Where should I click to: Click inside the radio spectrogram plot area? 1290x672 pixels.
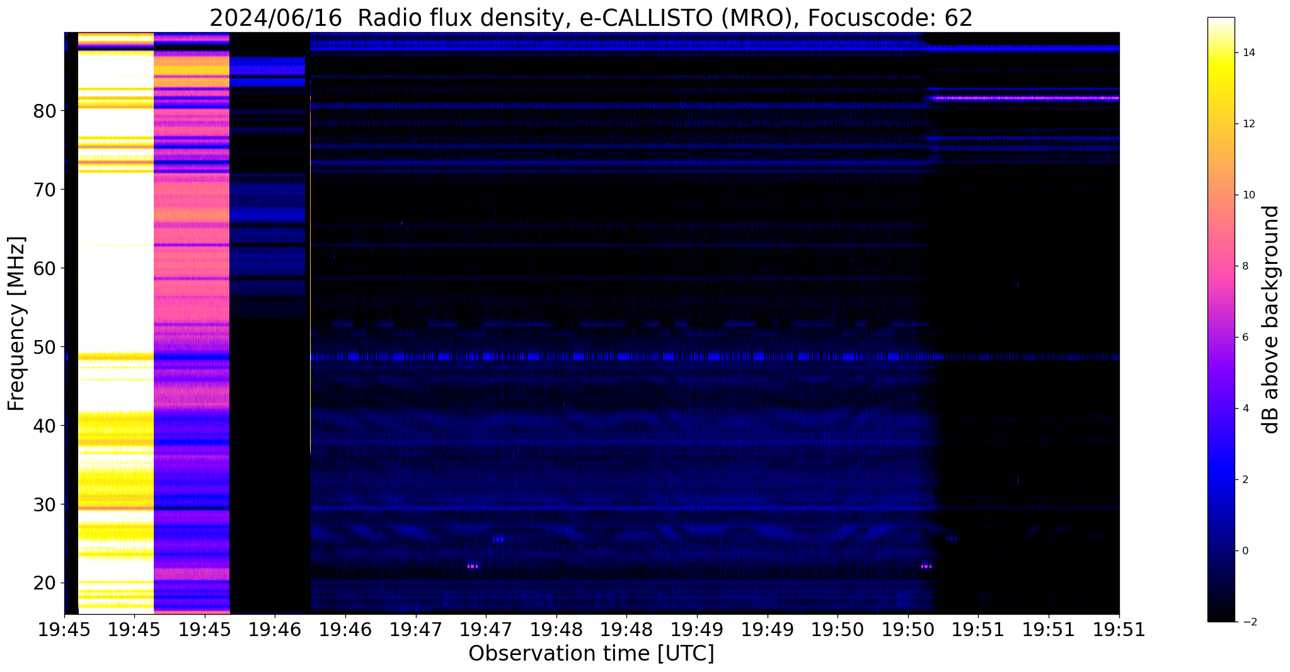click(x=592, y=323)
